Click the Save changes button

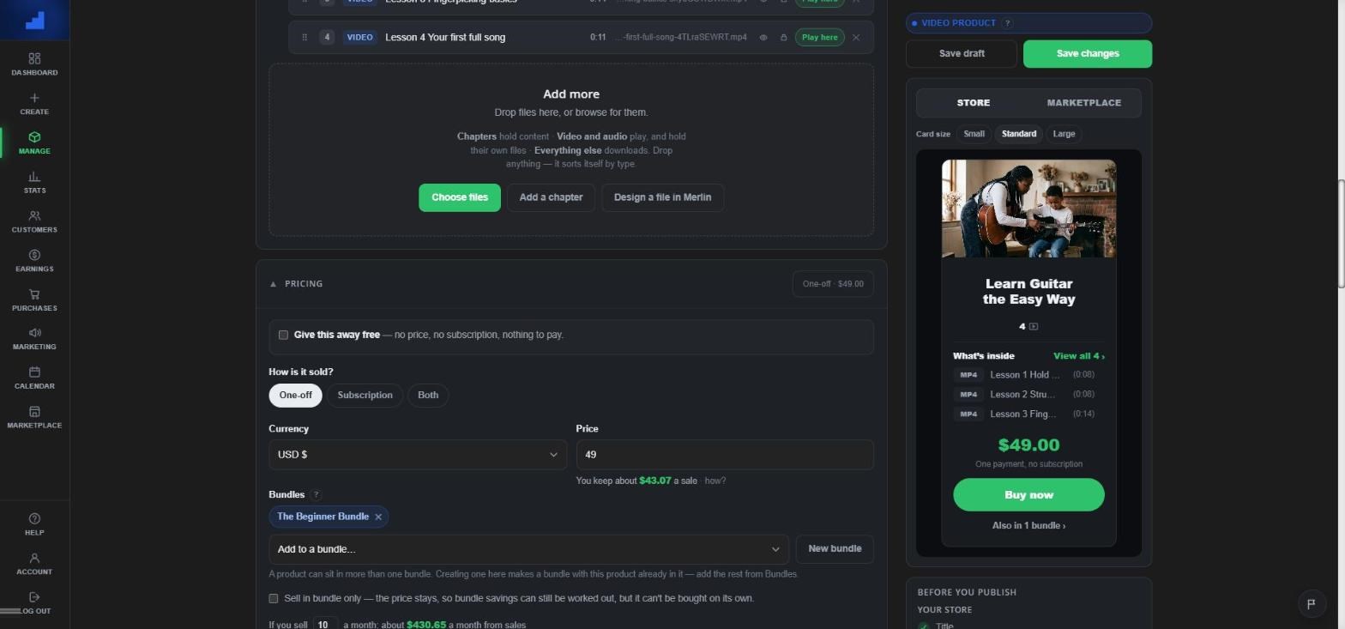(1087, 53)
